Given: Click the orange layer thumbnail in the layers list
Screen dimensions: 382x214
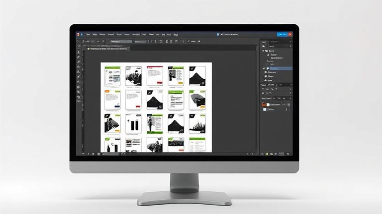Looking at the screenshot, I should tap(264, 105).
